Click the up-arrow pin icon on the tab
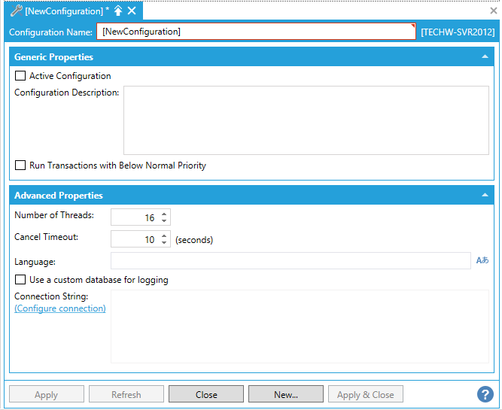 (x=118, y=11)
